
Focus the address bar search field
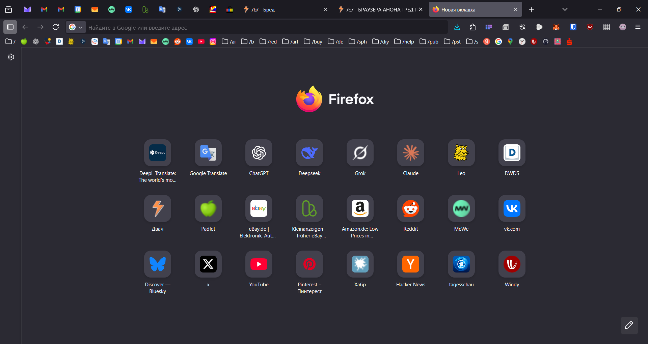coord(267,27)
